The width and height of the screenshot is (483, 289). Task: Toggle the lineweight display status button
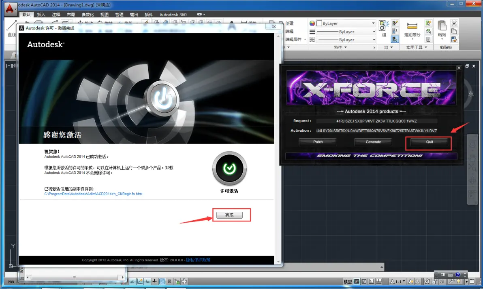tap(154, 281)
